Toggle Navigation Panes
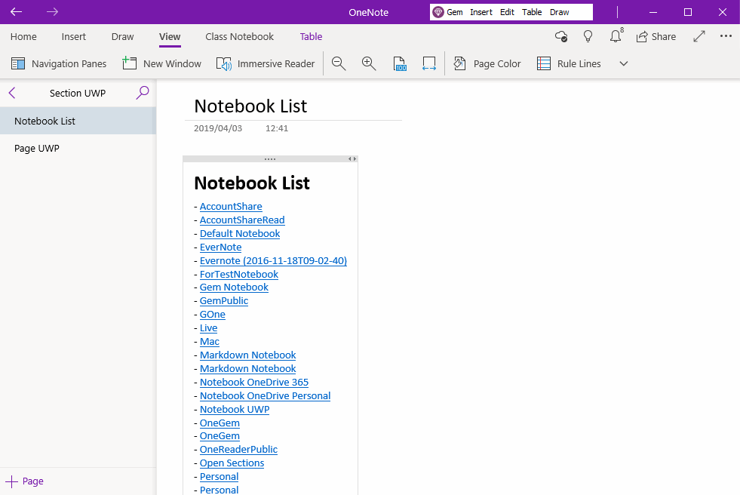740x495 pixels. click(59, 63)
